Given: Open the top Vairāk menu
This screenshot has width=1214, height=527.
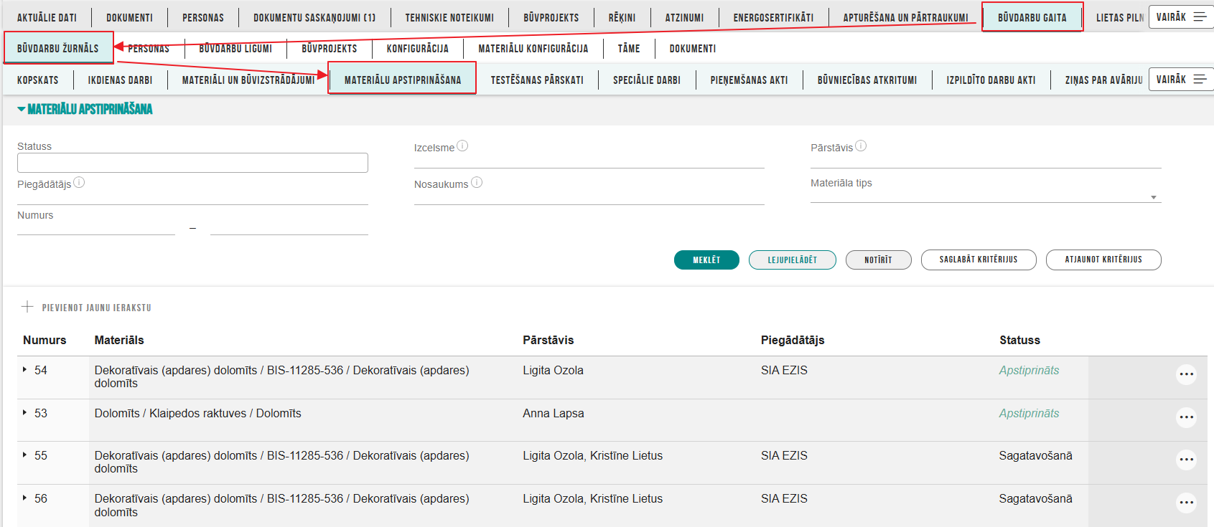Looking at the screenshot, I should (x=1181, y=17).
